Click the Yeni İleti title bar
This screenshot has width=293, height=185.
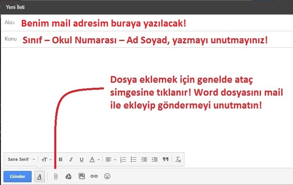147,7
